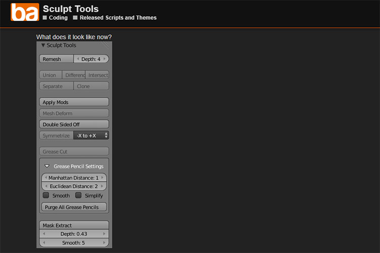380x253 pixels.
Task: Click Purge All Grease Pencils
Action: point(74,207)
